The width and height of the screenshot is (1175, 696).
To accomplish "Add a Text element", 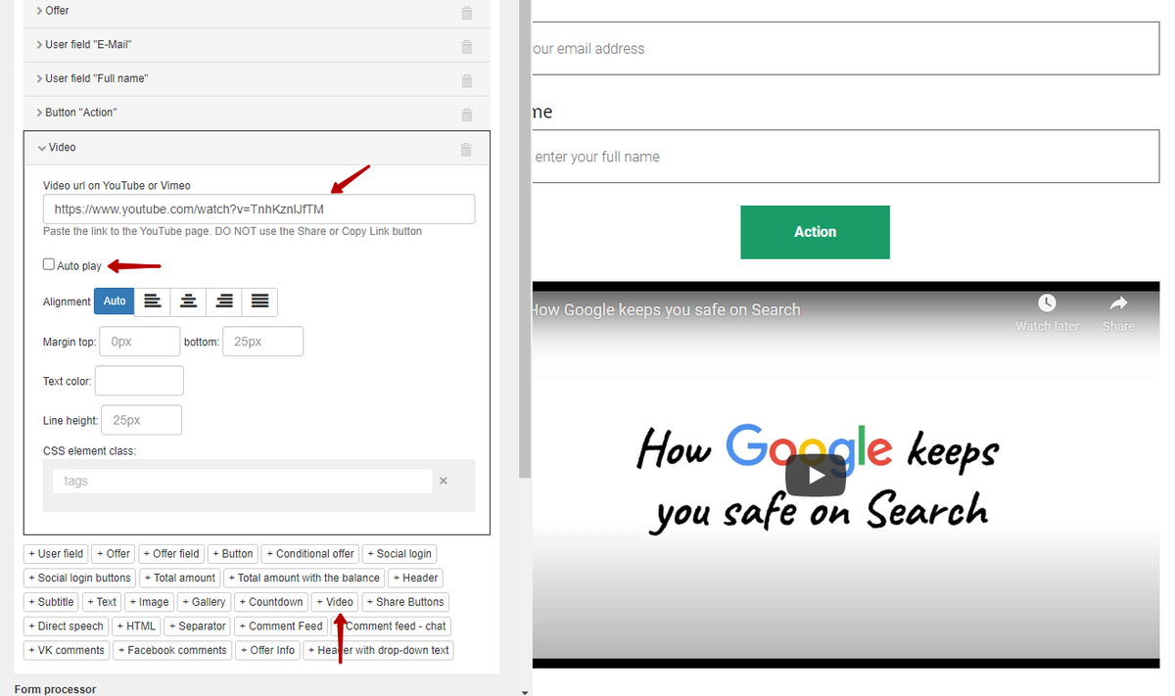I will 102,602.
